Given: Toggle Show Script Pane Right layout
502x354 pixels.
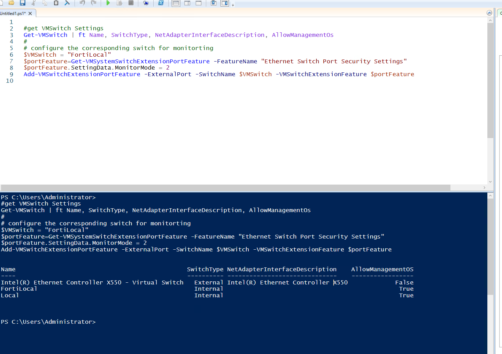Looking at the screenshot, I should click(x=187, y=3).
